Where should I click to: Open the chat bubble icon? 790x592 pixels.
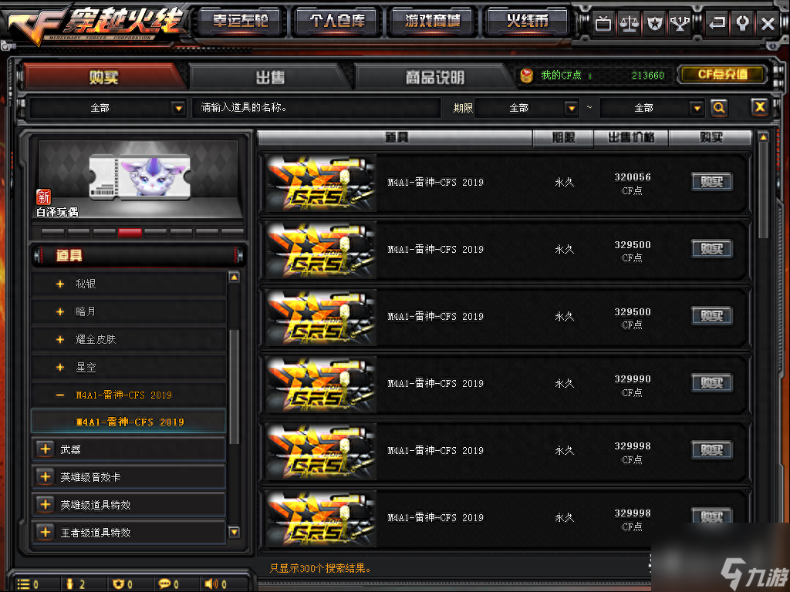[x=164, y=584]
